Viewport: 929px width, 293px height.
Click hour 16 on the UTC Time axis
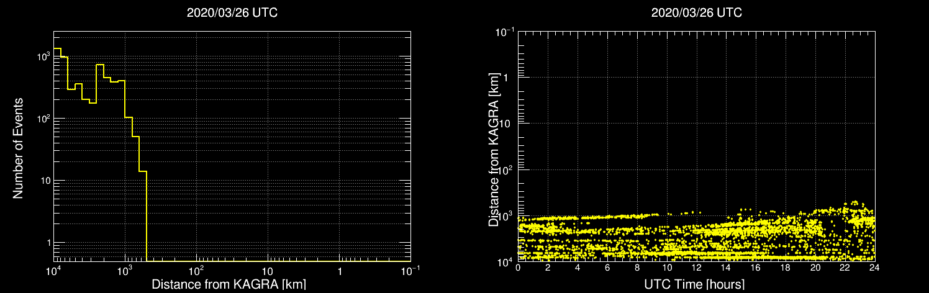point(756,268)
